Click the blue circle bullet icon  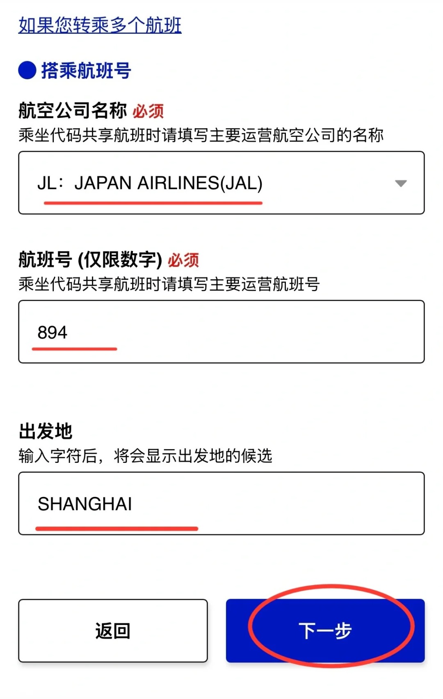[x=27, y=70]
